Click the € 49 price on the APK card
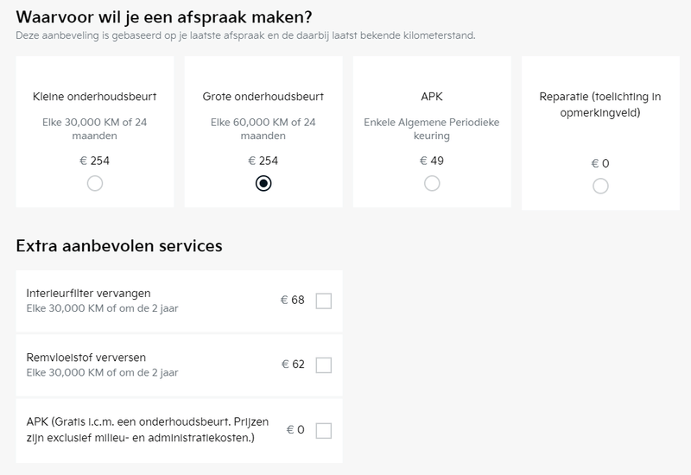Viewport: 691px width, 475px height. coord(432,161)
